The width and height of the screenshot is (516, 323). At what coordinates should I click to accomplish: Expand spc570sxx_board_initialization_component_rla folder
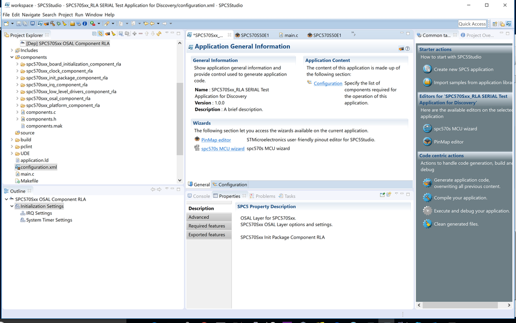[x=18, y=64]
